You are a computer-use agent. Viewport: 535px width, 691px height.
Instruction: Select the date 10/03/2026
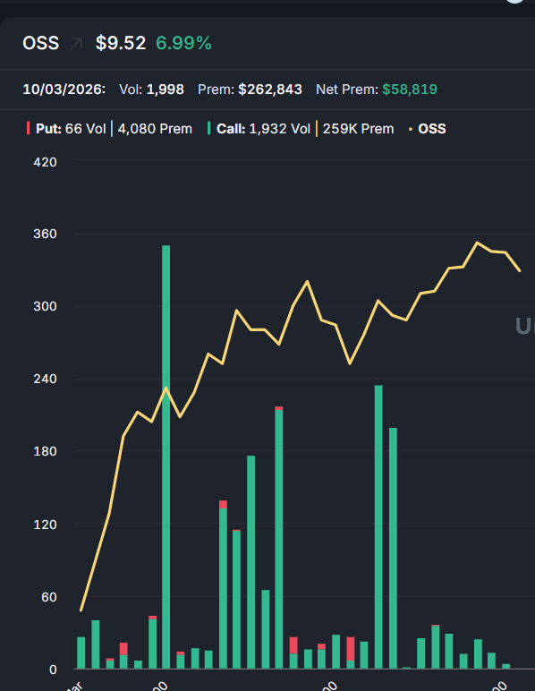(64, 90)
